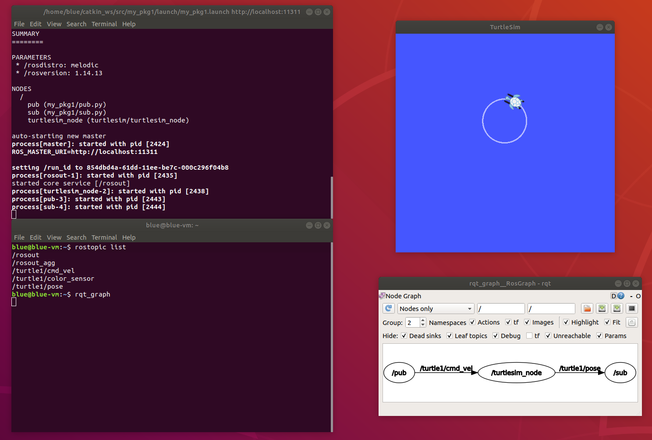This screenshot has width=652, height=440.
Task: Click the second topic filter field
Action: point(551,308)
